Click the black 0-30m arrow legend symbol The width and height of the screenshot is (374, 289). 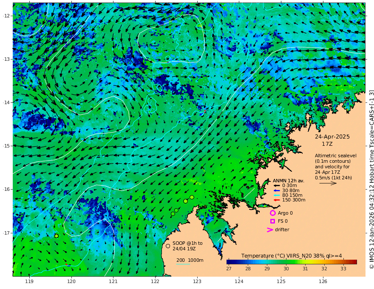277,186
